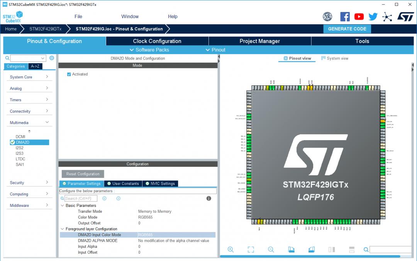Click the Reset Configuration button
The image size is (417, 261).
[83, 174]
